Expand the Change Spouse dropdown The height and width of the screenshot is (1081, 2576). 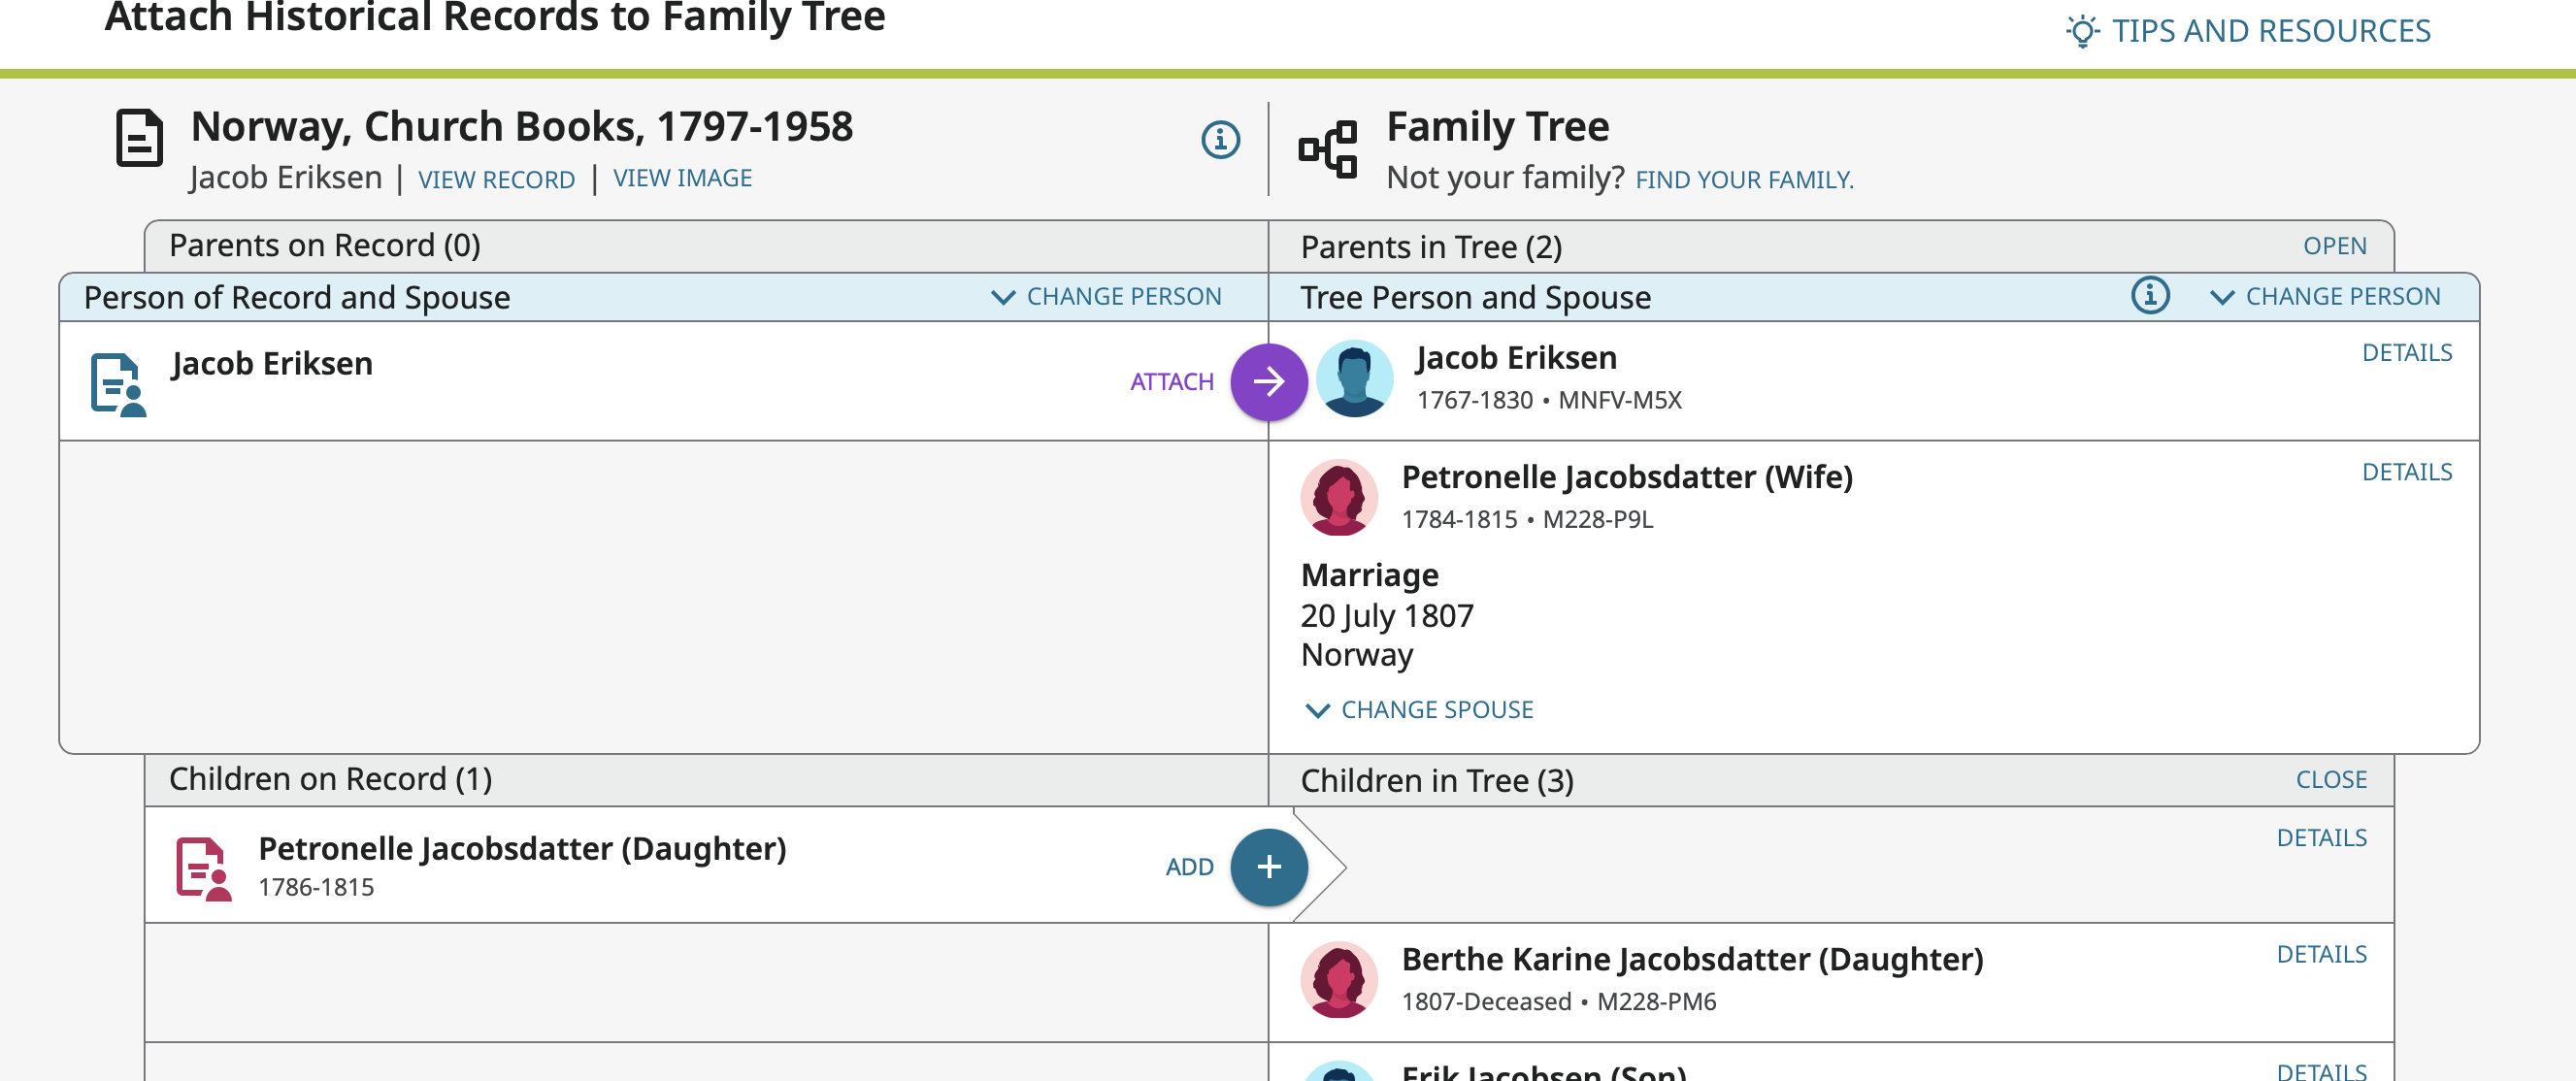[x=1420, y=710]
